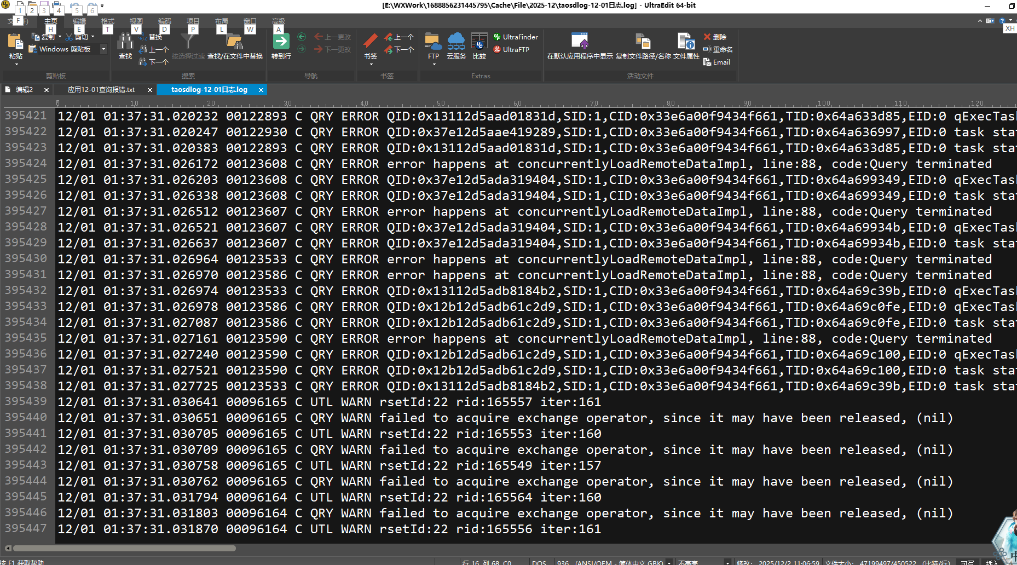Open the 视图 (View) ribbon tab
The height and width of the screenshot is (565, 1017).
(x=136, y=21)
